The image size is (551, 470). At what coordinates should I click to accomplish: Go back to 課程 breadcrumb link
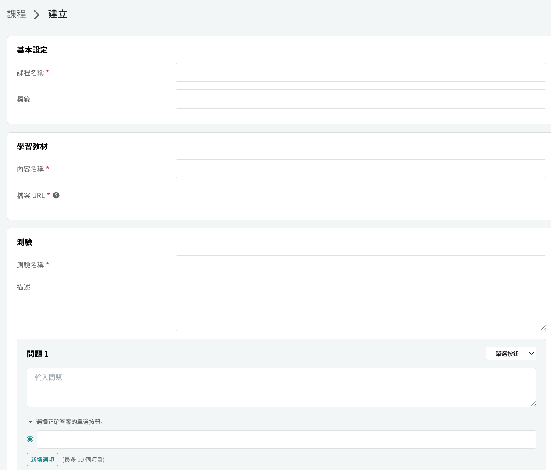17,14
